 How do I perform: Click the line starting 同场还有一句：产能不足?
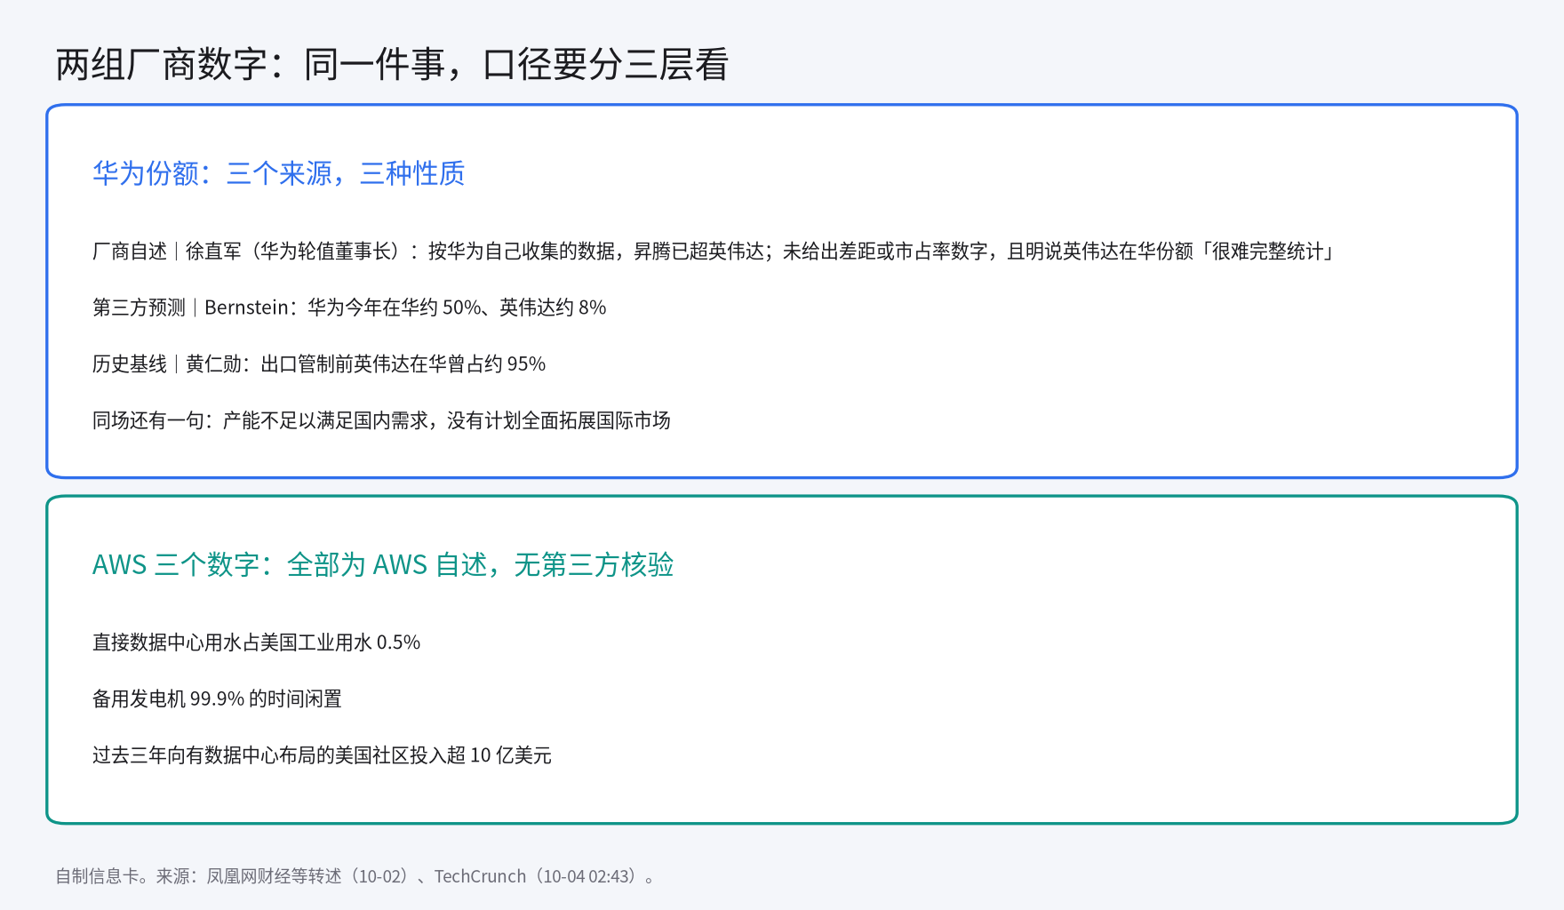(381, 420)
